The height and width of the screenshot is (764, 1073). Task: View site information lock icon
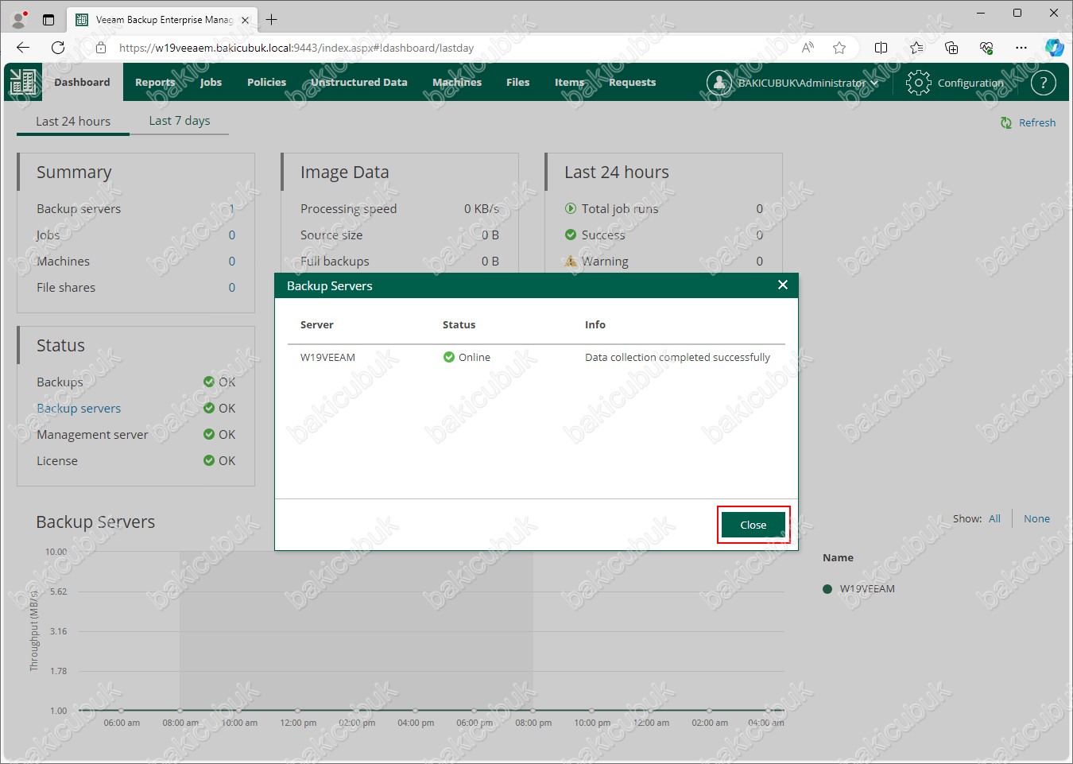(x=101, y=48)
